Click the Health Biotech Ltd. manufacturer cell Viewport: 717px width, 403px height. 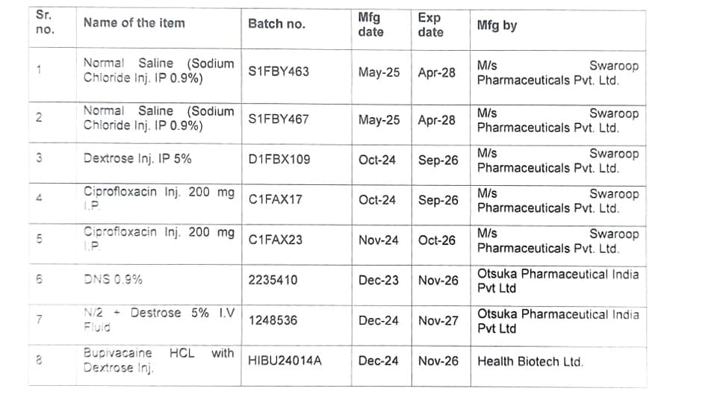pos(530,362)
